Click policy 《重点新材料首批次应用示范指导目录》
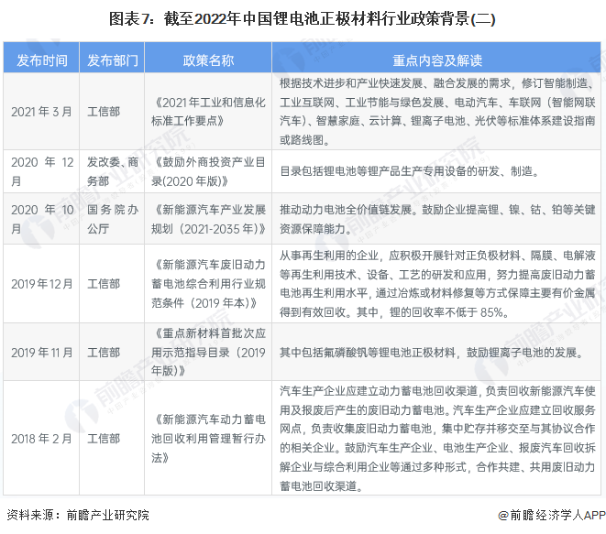This screenshot has width=606, height=534. (x=208, y=352)
